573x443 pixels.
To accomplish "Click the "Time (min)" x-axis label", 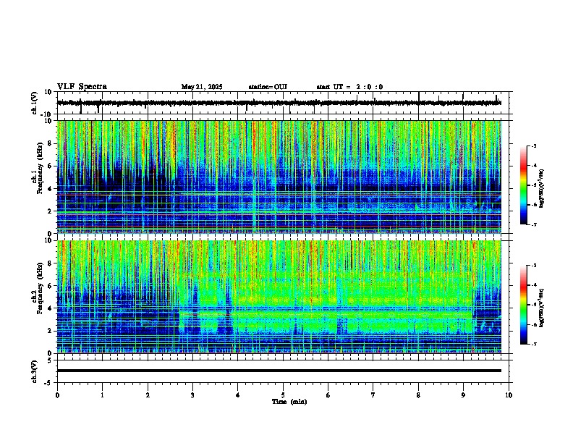I will pyautogui.click(x=289, y=402).
